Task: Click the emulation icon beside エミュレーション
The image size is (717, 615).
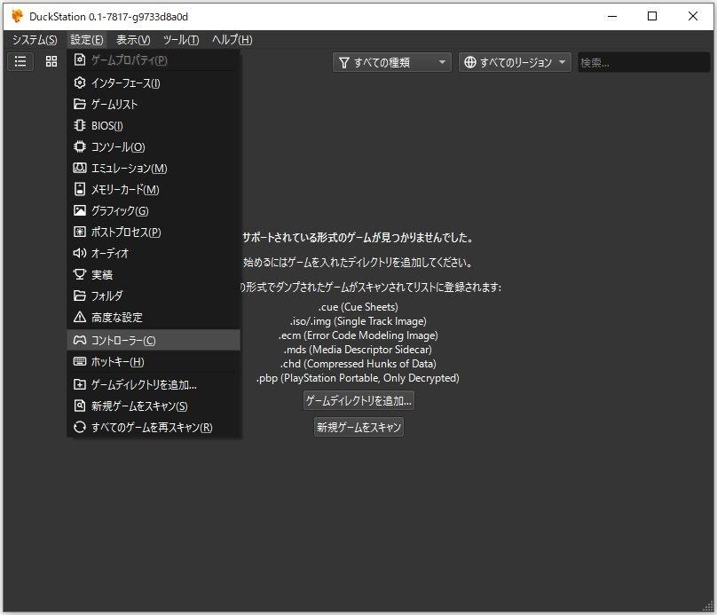Action: click(80, 168)
